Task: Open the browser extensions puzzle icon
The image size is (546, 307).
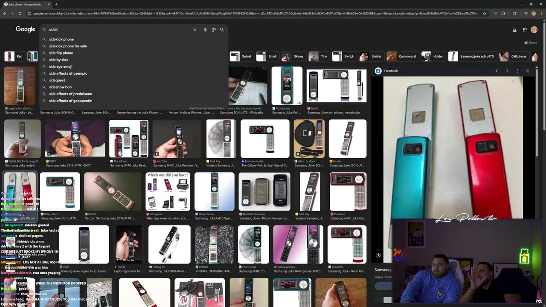Action: pos(503,13)
